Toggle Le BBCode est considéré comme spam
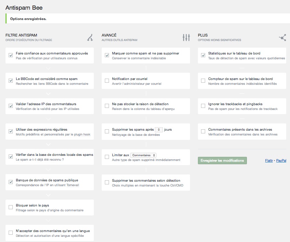The width and height of the screenshot is (290, 242). [x=11, y=81]
